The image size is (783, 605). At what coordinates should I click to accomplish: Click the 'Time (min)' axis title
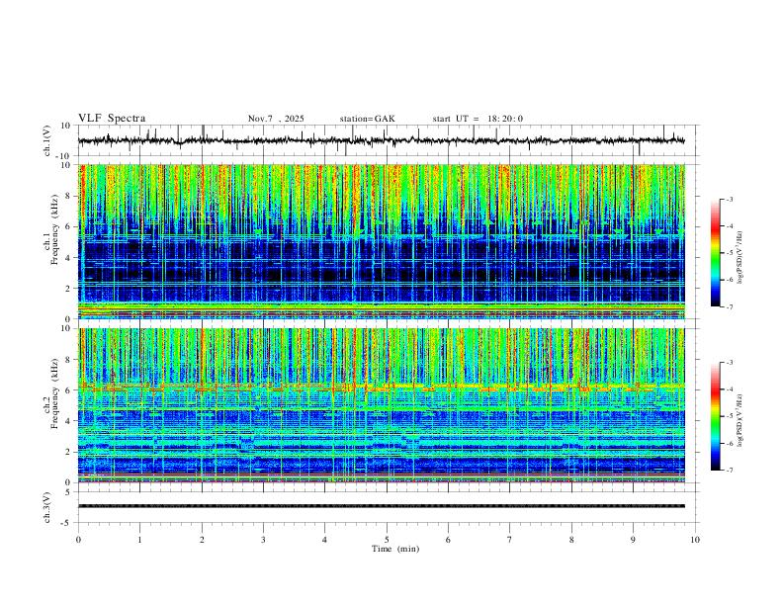[395, 549]
